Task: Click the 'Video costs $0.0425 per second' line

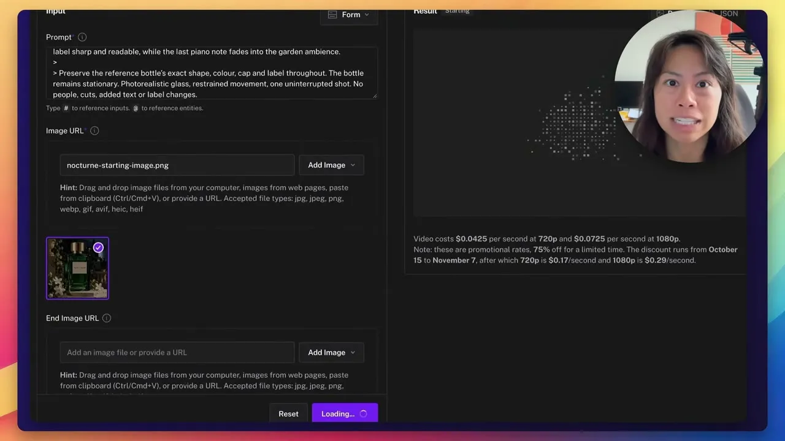Action: [x=546, y=239]
